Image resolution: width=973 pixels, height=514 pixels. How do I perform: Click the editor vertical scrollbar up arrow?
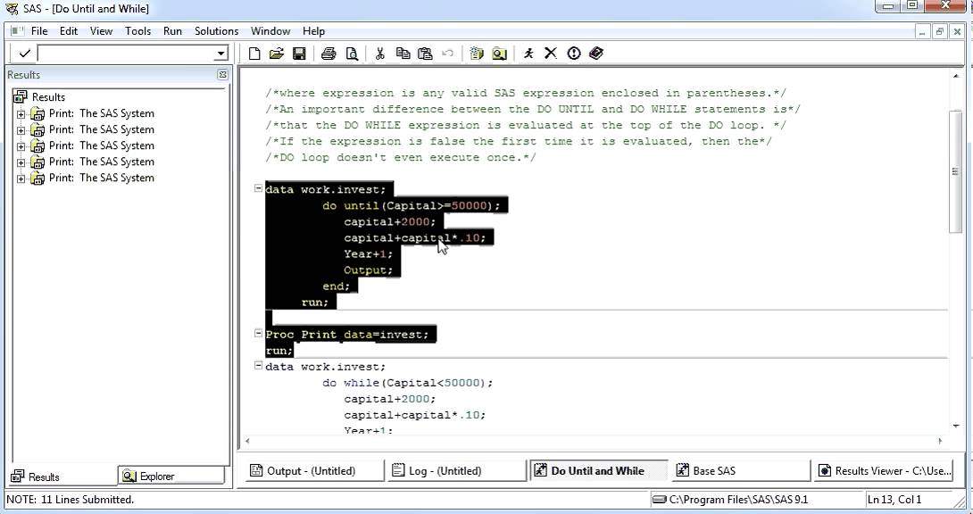[956, 76]
